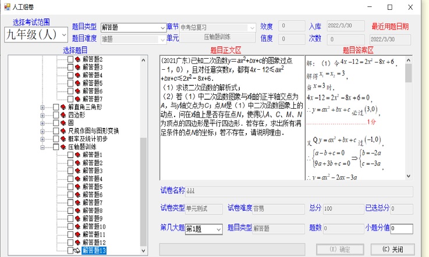Click the 试卷名称 field containing ddd

[x=299, y=191]
